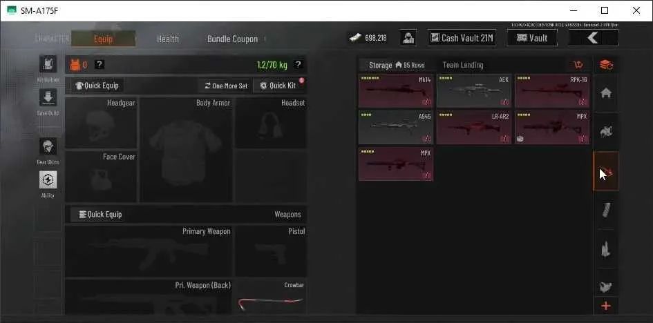Select the empty Face Cover slot
The width and height of the screenshot is (653, 323).
pyautogui.click(x=101, y=177)
